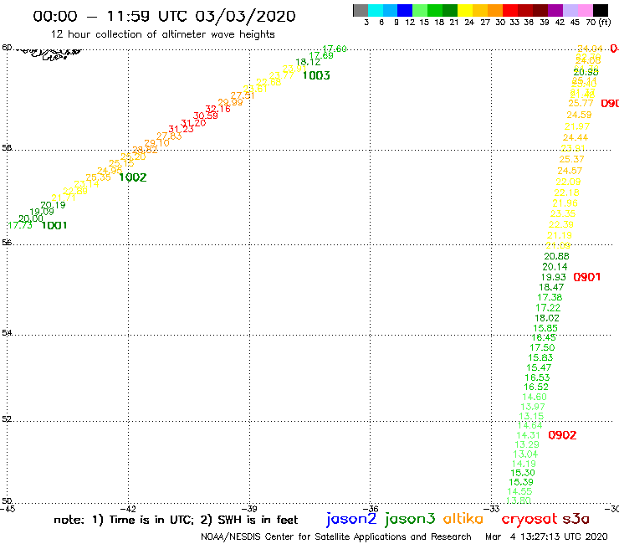The width and height of the screenshot is (619, 544).
Task: Click the wave height value 18.12
Action: 308,62
